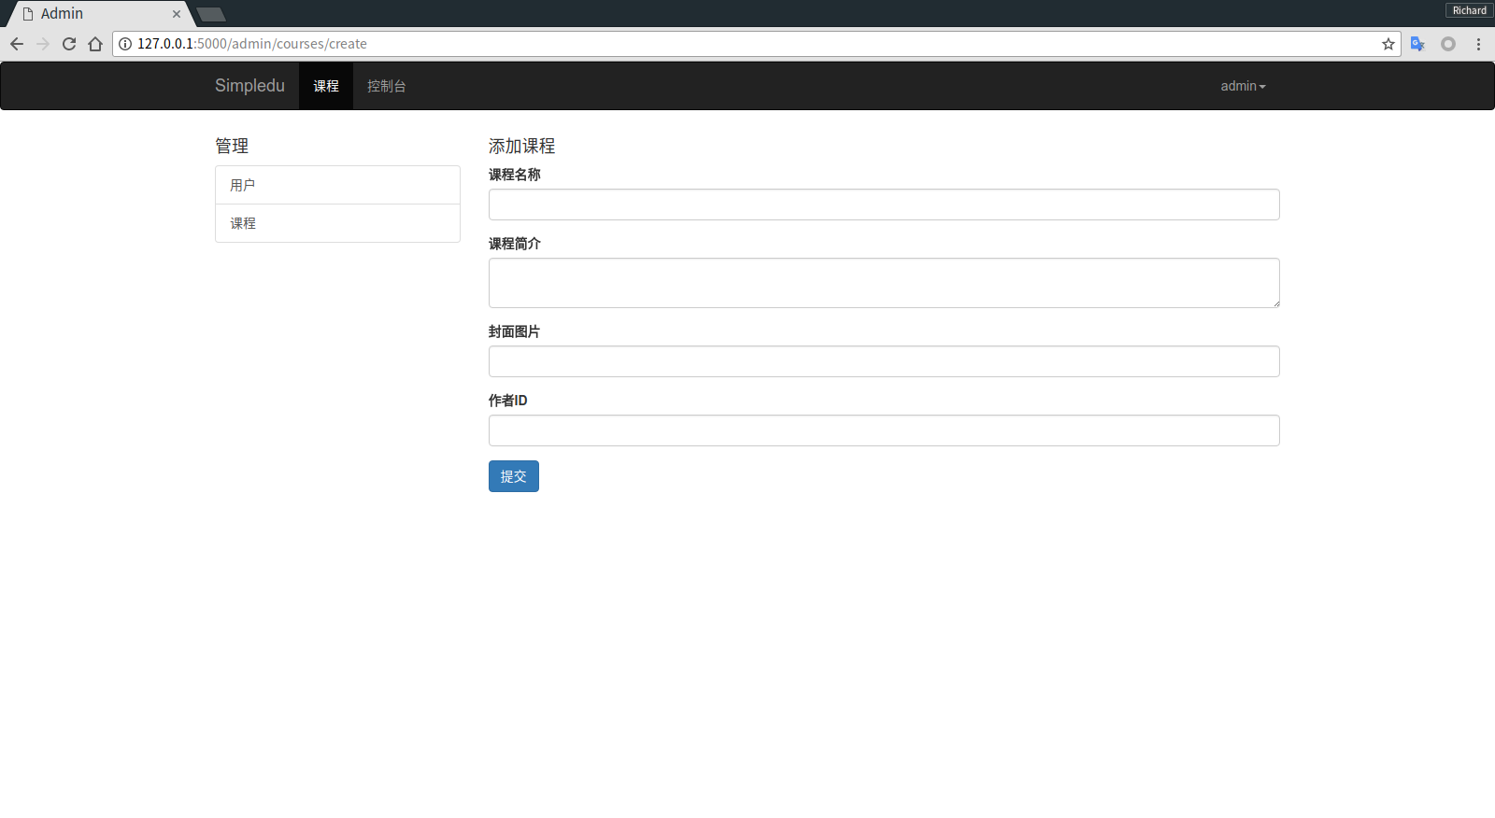Click the 添加课程 heading
The height and width of the screenshot is (818, 1495).
522,146
